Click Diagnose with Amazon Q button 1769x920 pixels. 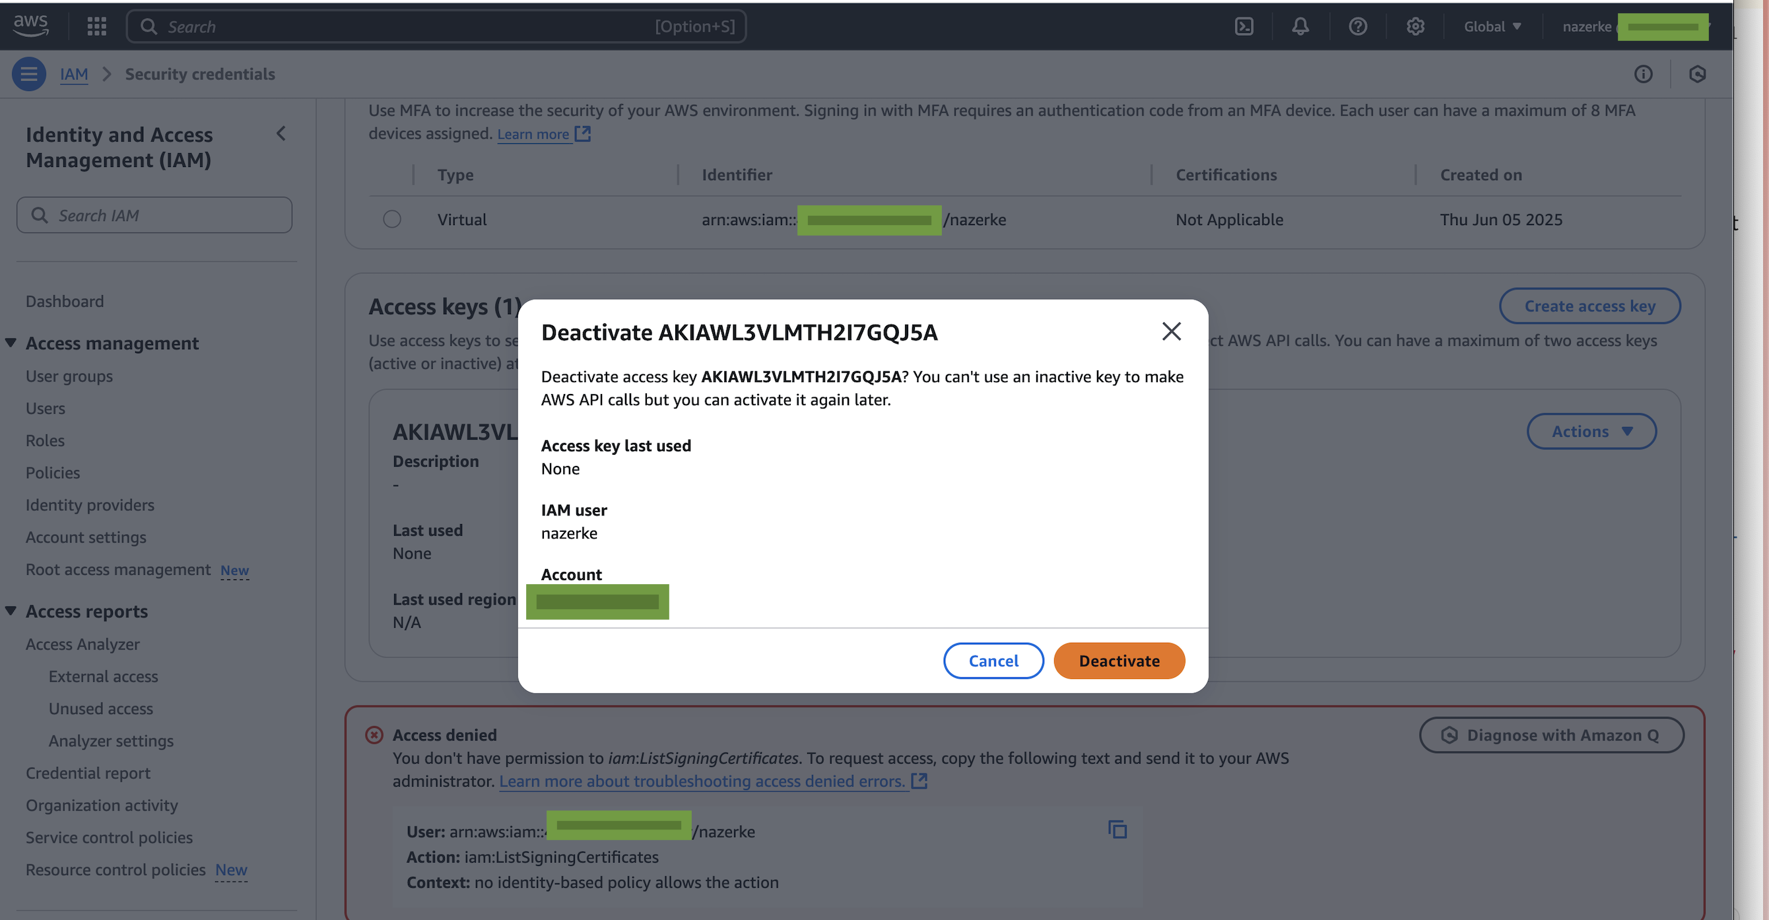1551,735
